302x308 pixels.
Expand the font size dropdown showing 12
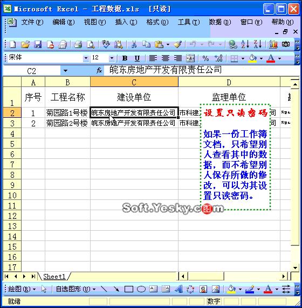(x=112, y=58)
